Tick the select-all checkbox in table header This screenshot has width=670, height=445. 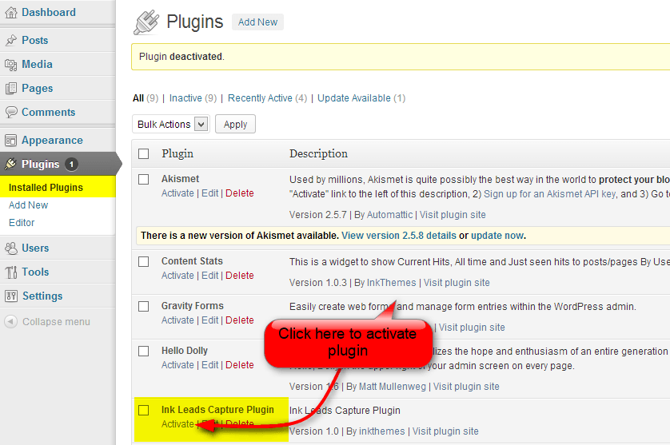[144, 153]
